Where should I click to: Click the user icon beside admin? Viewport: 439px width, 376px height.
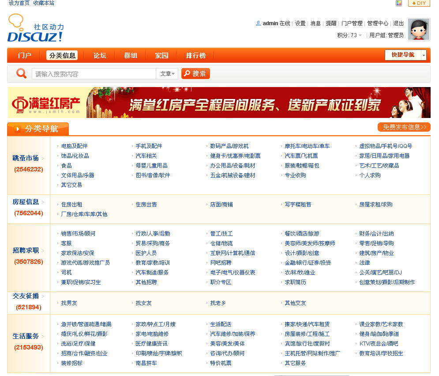[x=259, y=23]
